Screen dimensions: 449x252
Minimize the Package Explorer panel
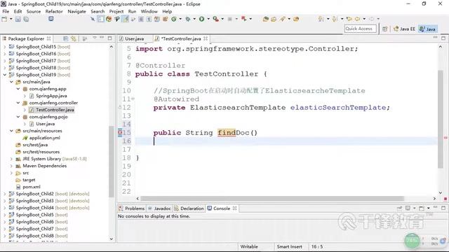[x=102, y=38]
